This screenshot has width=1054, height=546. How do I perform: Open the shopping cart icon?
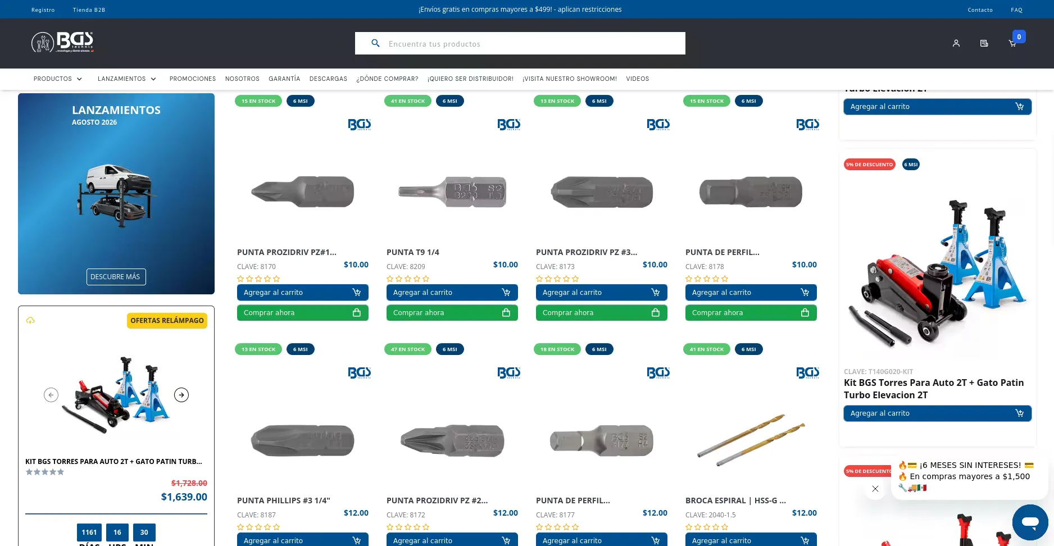tap(1012, 43)
